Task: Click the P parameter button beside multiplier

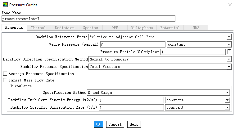Action: tap(229, 52)
